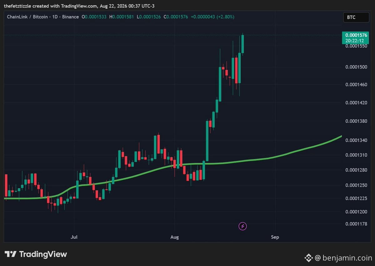Click the 0.0001280 price axis label
The height and width of the screenshot is (266, 375).
(x=356, y=170)
